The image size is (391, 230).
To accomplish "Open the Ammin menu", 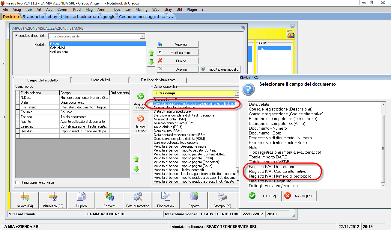I will 103,10.
